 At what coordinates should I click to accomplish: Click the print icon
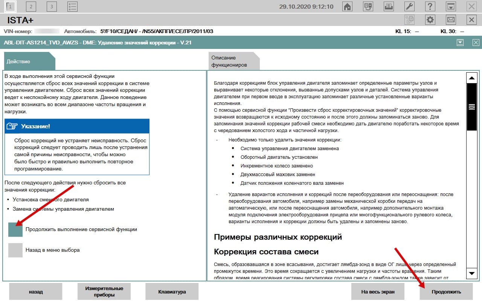coord(389,6)
